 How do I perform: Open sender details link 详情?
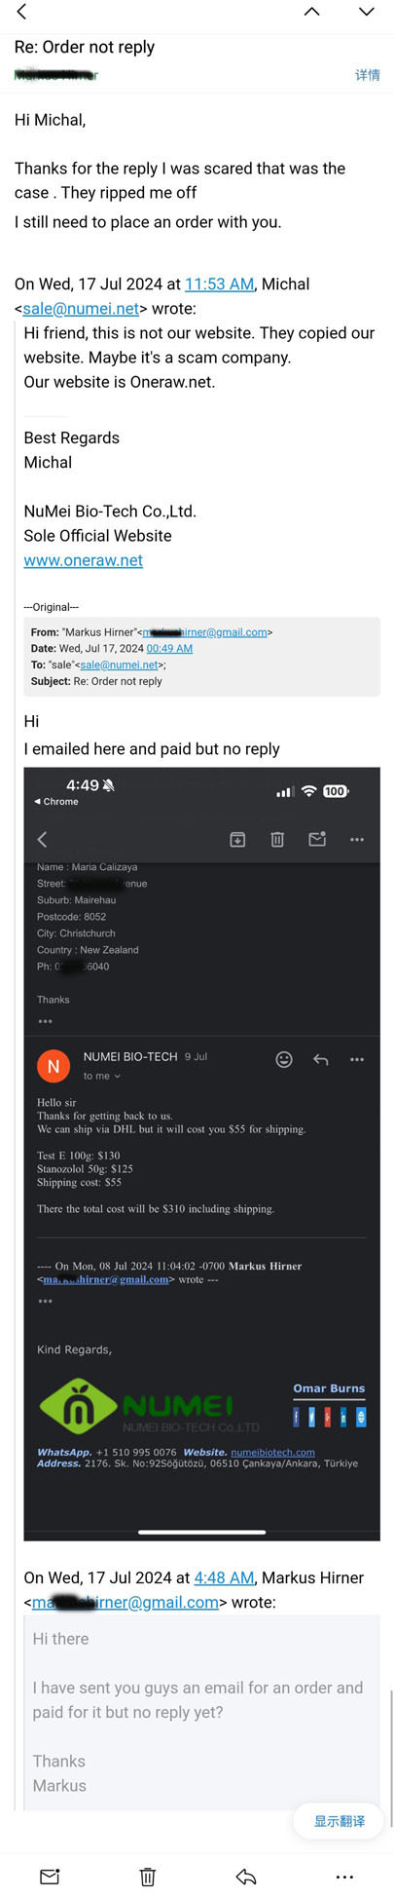367,75
